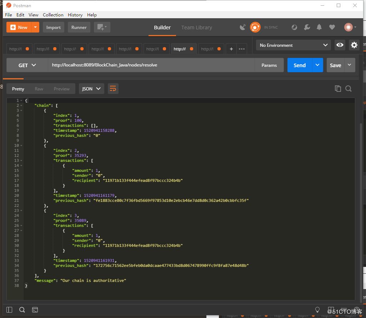Toggle the environment quick look eye
366x318 pixels.
point(340,45)
